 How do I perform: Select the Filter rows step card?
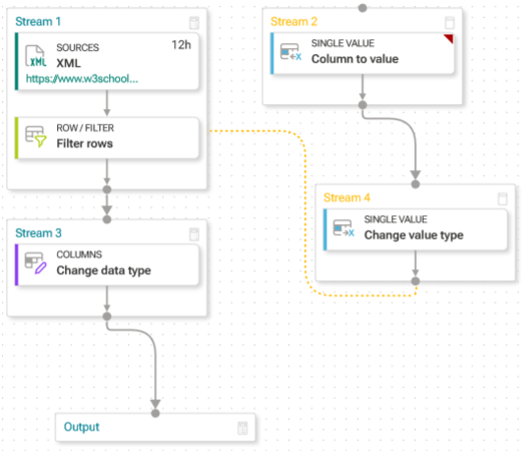coord(107,138)
